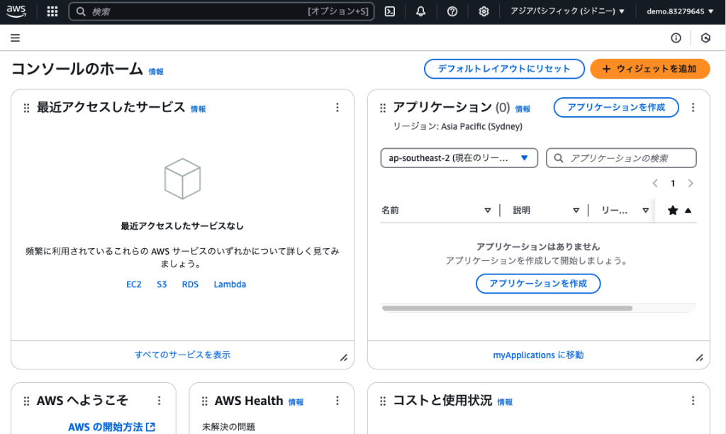Click すべてのサービスを表示 link

[182, 355]
